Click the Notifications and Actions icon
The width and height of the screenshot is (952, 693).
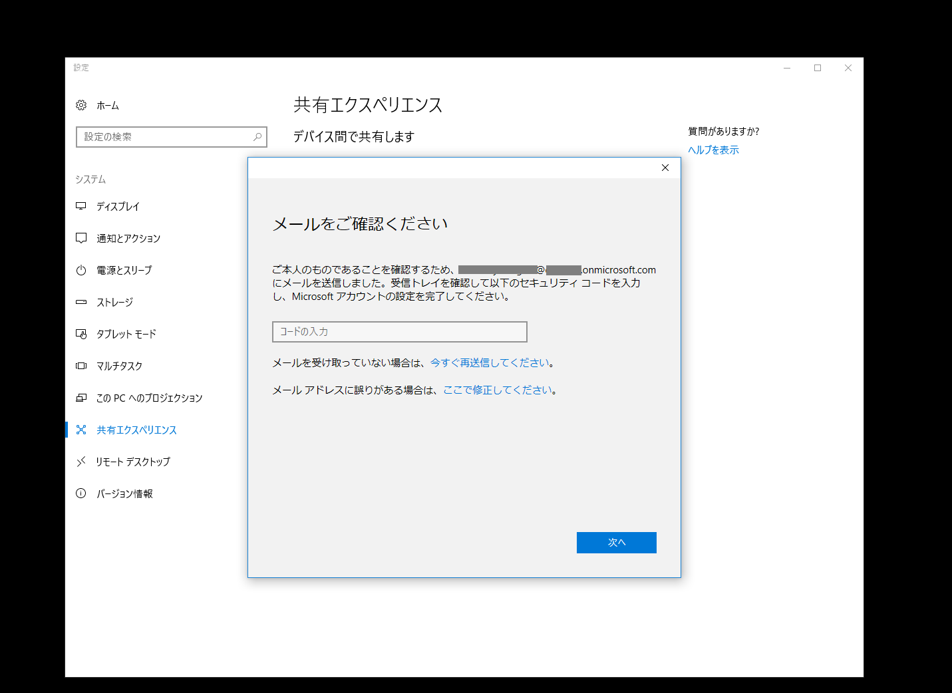(81, 238)
